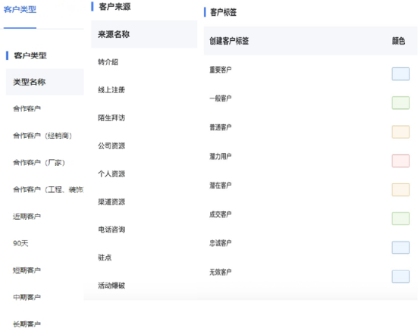Switch to the 客户类型 tab
Viewport: 420px width, 331px height.
(20, 10)
